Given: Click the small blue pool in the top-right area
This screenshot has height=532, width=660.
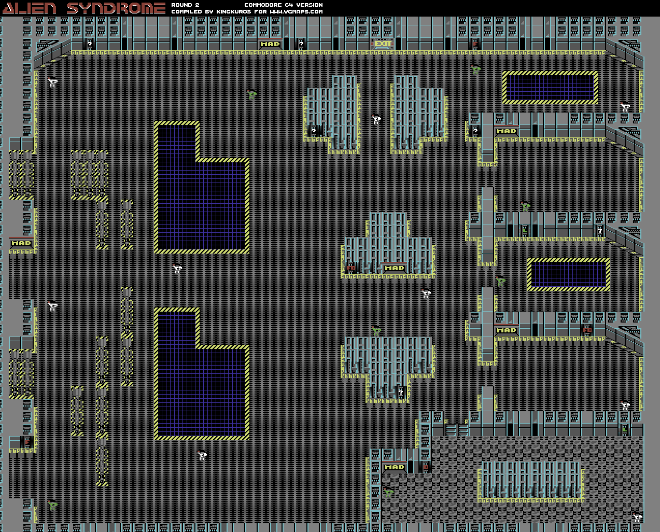Looking at the screenshot, I should click(x=550, y=88).
